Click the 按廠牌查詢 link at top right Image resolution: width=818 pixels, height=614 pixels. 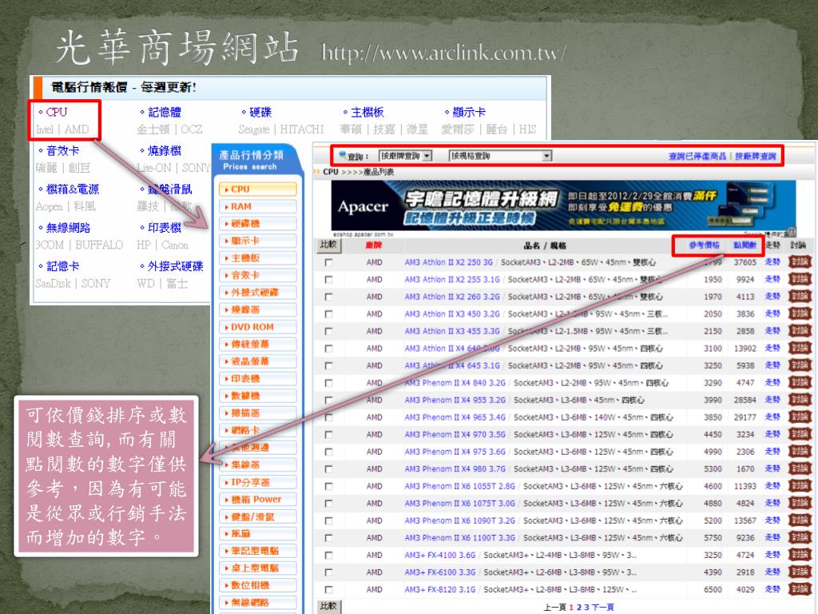pos(756,156)
